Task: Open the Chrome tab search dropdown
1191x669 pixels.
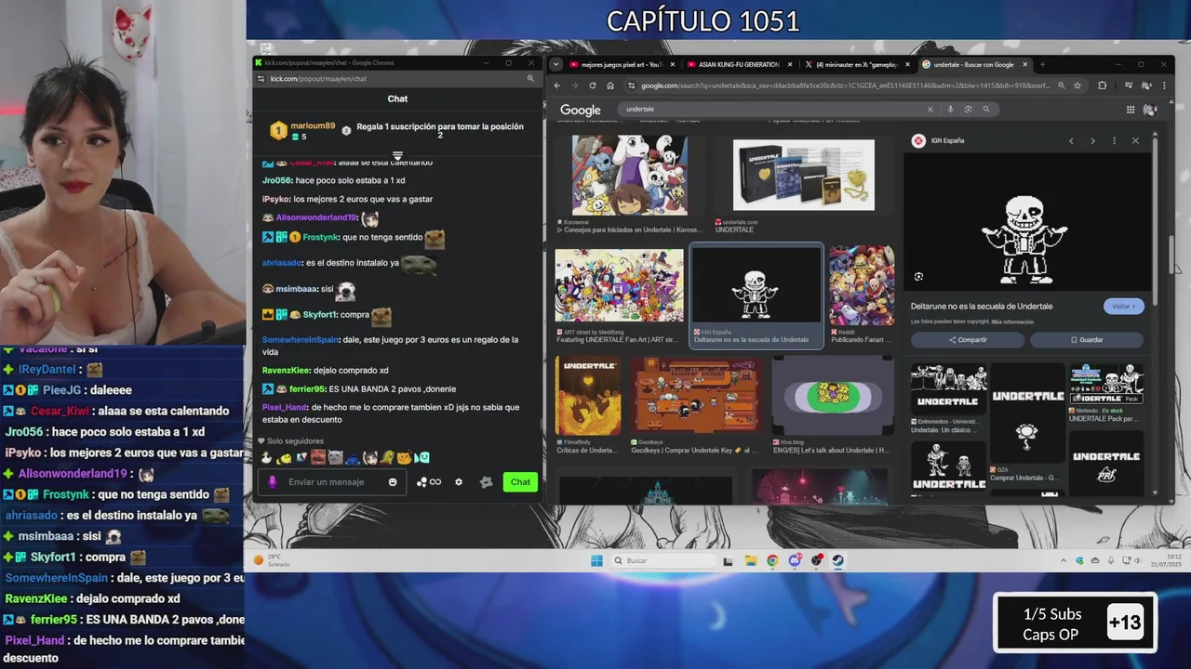Action: (x=555, y=64)
